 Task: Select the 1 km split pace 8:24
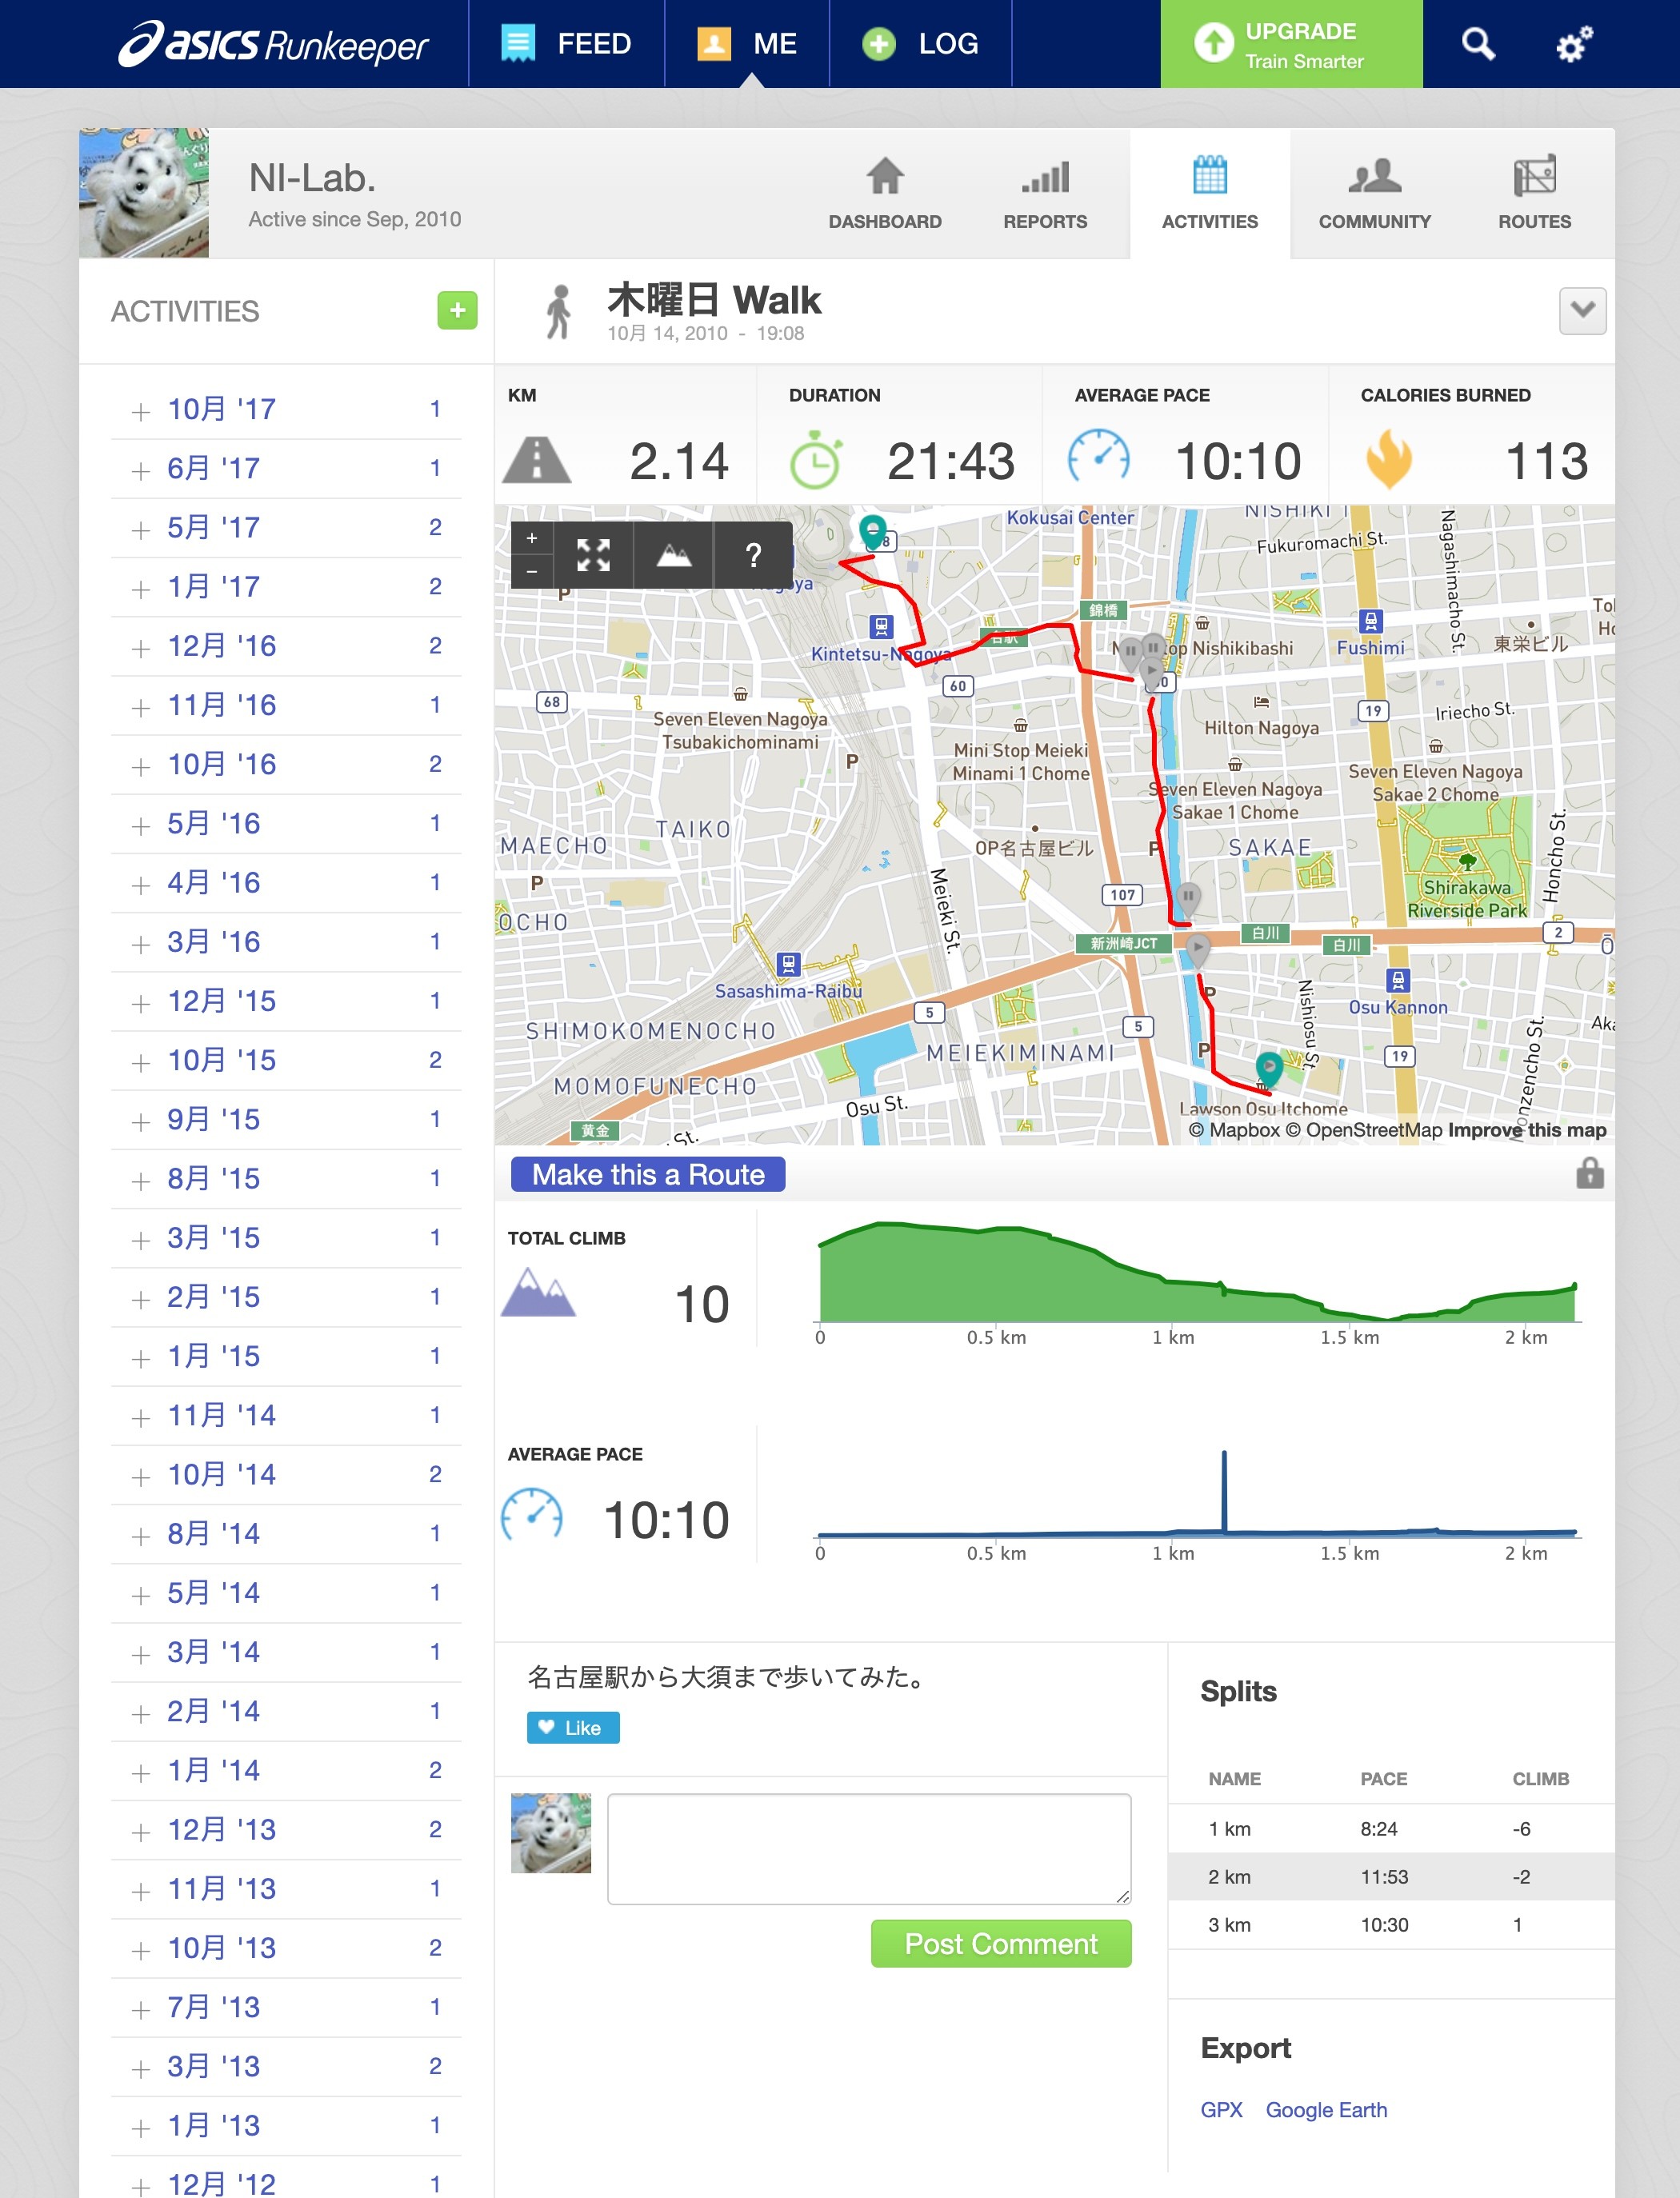[x=1378, y=1828]
